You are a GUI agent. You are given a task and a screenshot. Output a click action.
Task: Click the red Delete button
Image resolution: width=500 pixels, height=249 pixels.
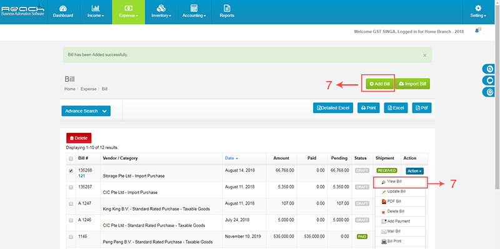(x=79, y=138)
